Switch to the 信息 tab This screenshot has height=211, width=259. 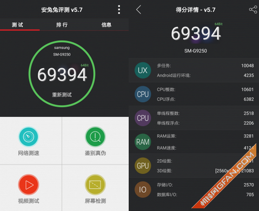(x=107, y=25)
